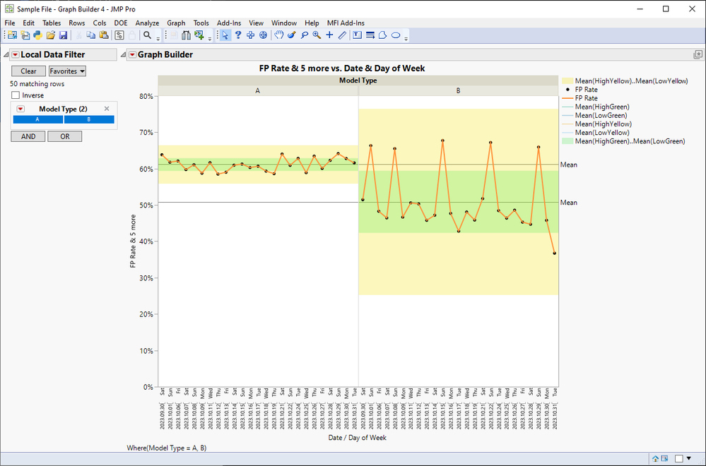Open Graph Builder red triangle menu

pyautogui.click(x=131, y=54)
